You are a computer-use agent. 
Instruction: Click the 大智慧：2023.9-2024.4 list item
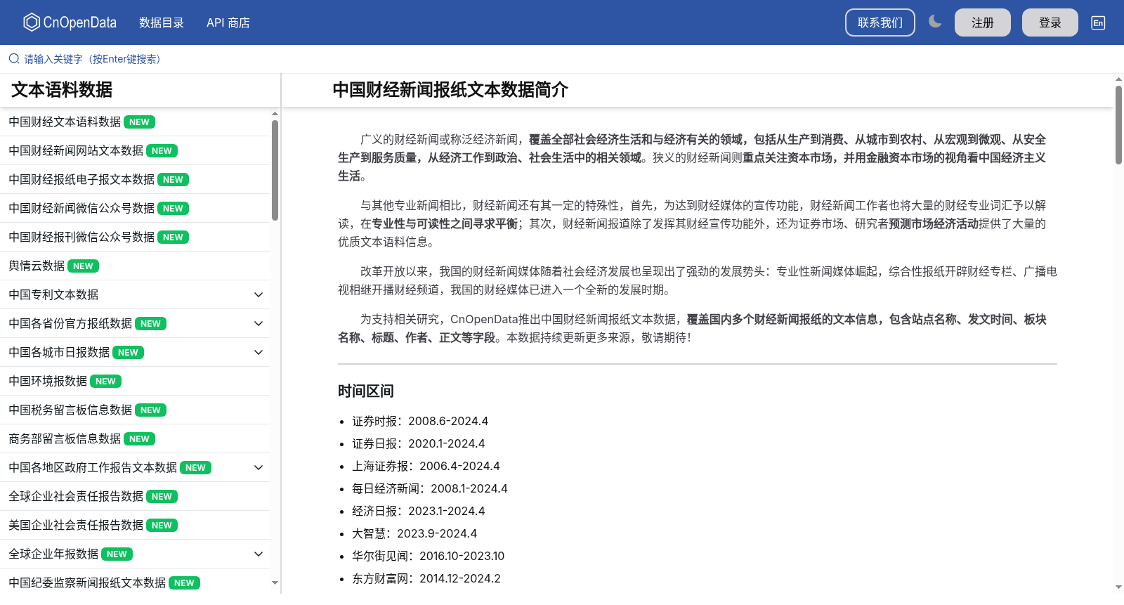click(414, 533)
